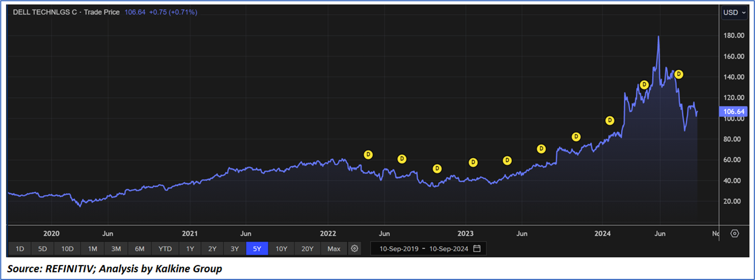Click the 180.00 axis label
The height and width of the screenshot is (280, 755).
pos(734,36)
